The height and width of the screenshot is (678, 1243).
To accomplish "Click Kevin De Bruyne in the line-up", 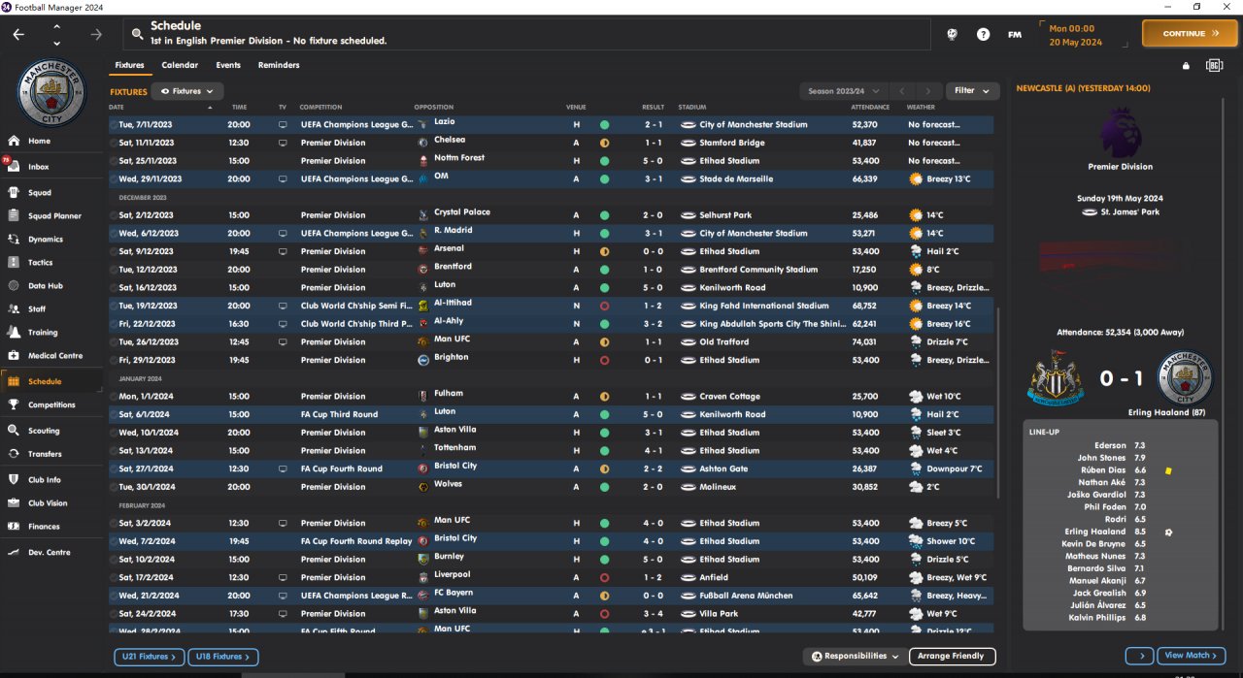I will (1094, 544).
